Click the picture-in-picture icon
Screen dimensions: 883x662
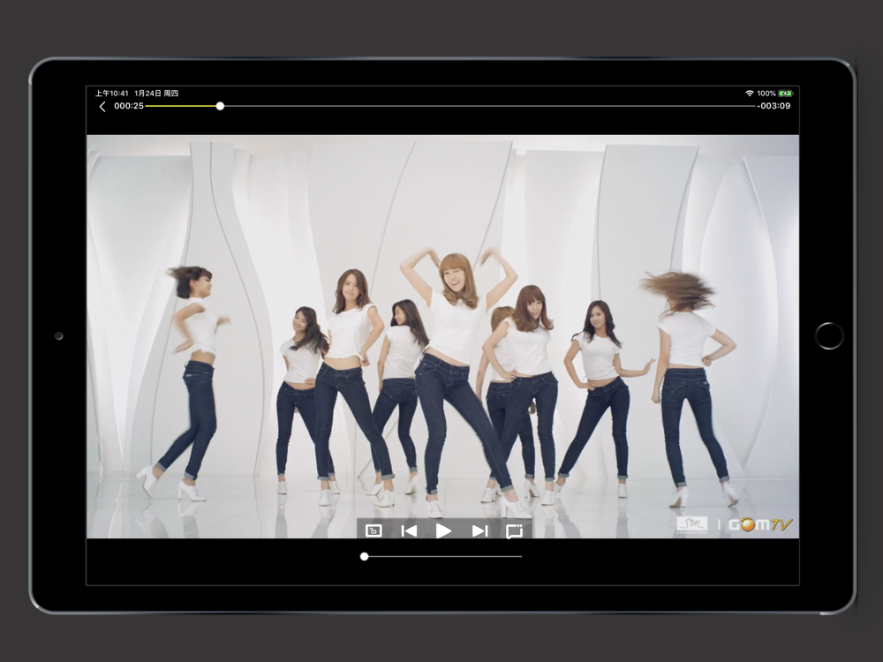tap(374, 530)
